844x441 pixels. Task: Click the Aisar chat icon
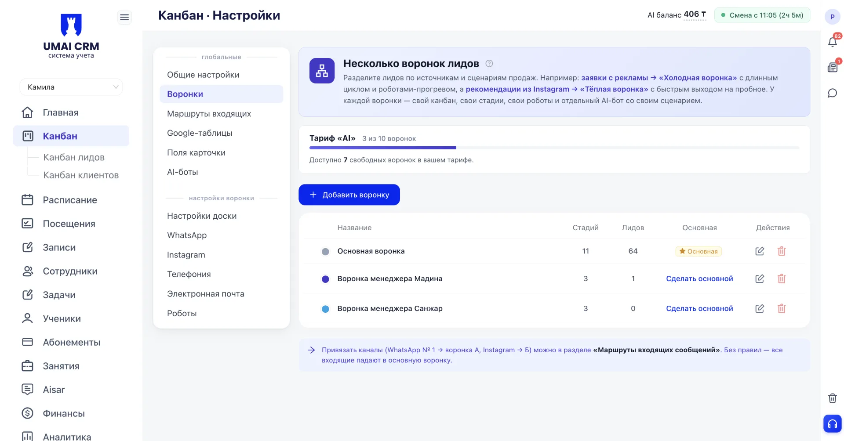[x=27, y=390]
